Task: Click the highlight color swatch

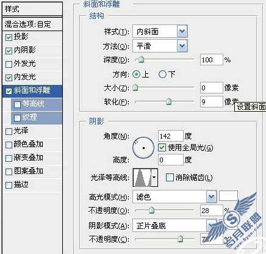Action: pyautogui.click(x=228, y=196)
